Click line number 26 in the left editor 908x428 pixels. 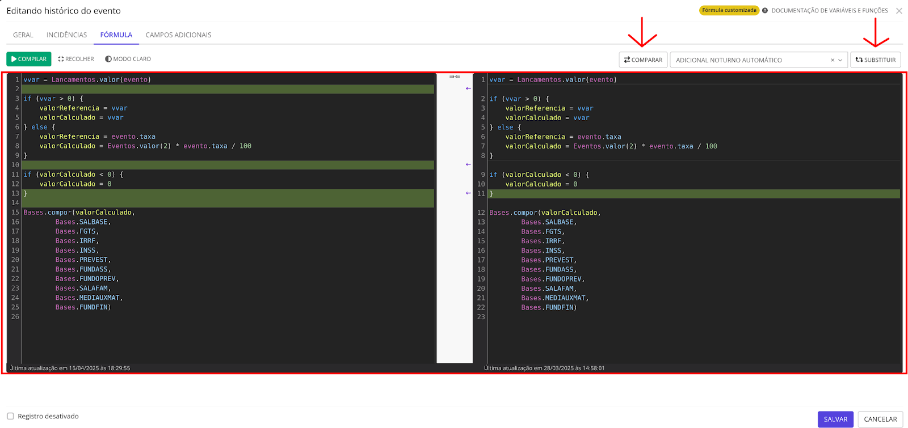click(x=15, y=317)
